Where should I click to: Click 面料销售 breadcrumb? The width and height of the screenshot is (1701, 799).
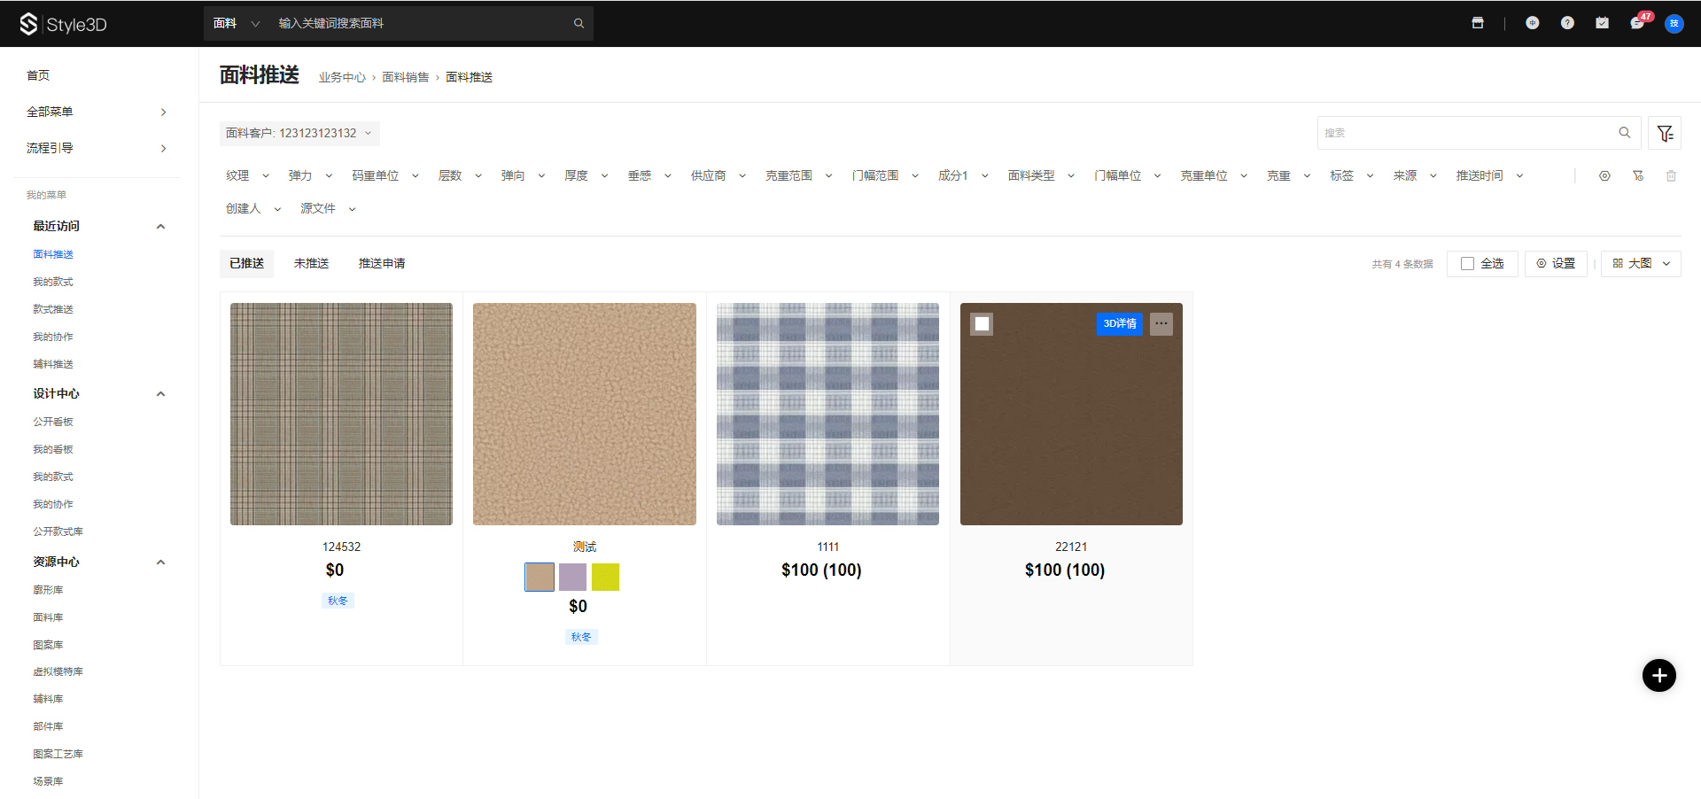point(405,78)
